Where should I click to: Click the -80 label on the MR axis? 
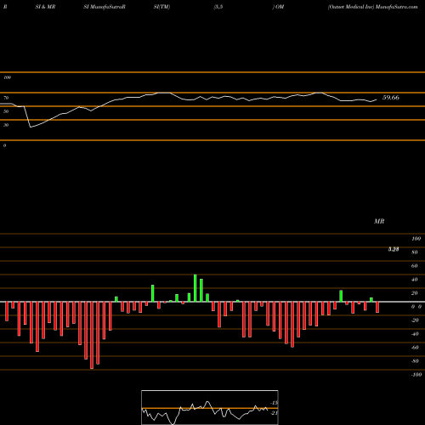415,361
